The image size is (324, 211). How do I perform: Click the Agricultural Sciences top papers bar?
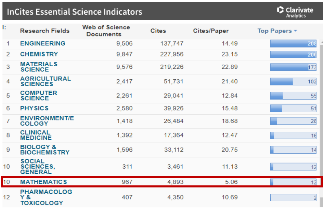pyautogui.click(x=293, y=82)
